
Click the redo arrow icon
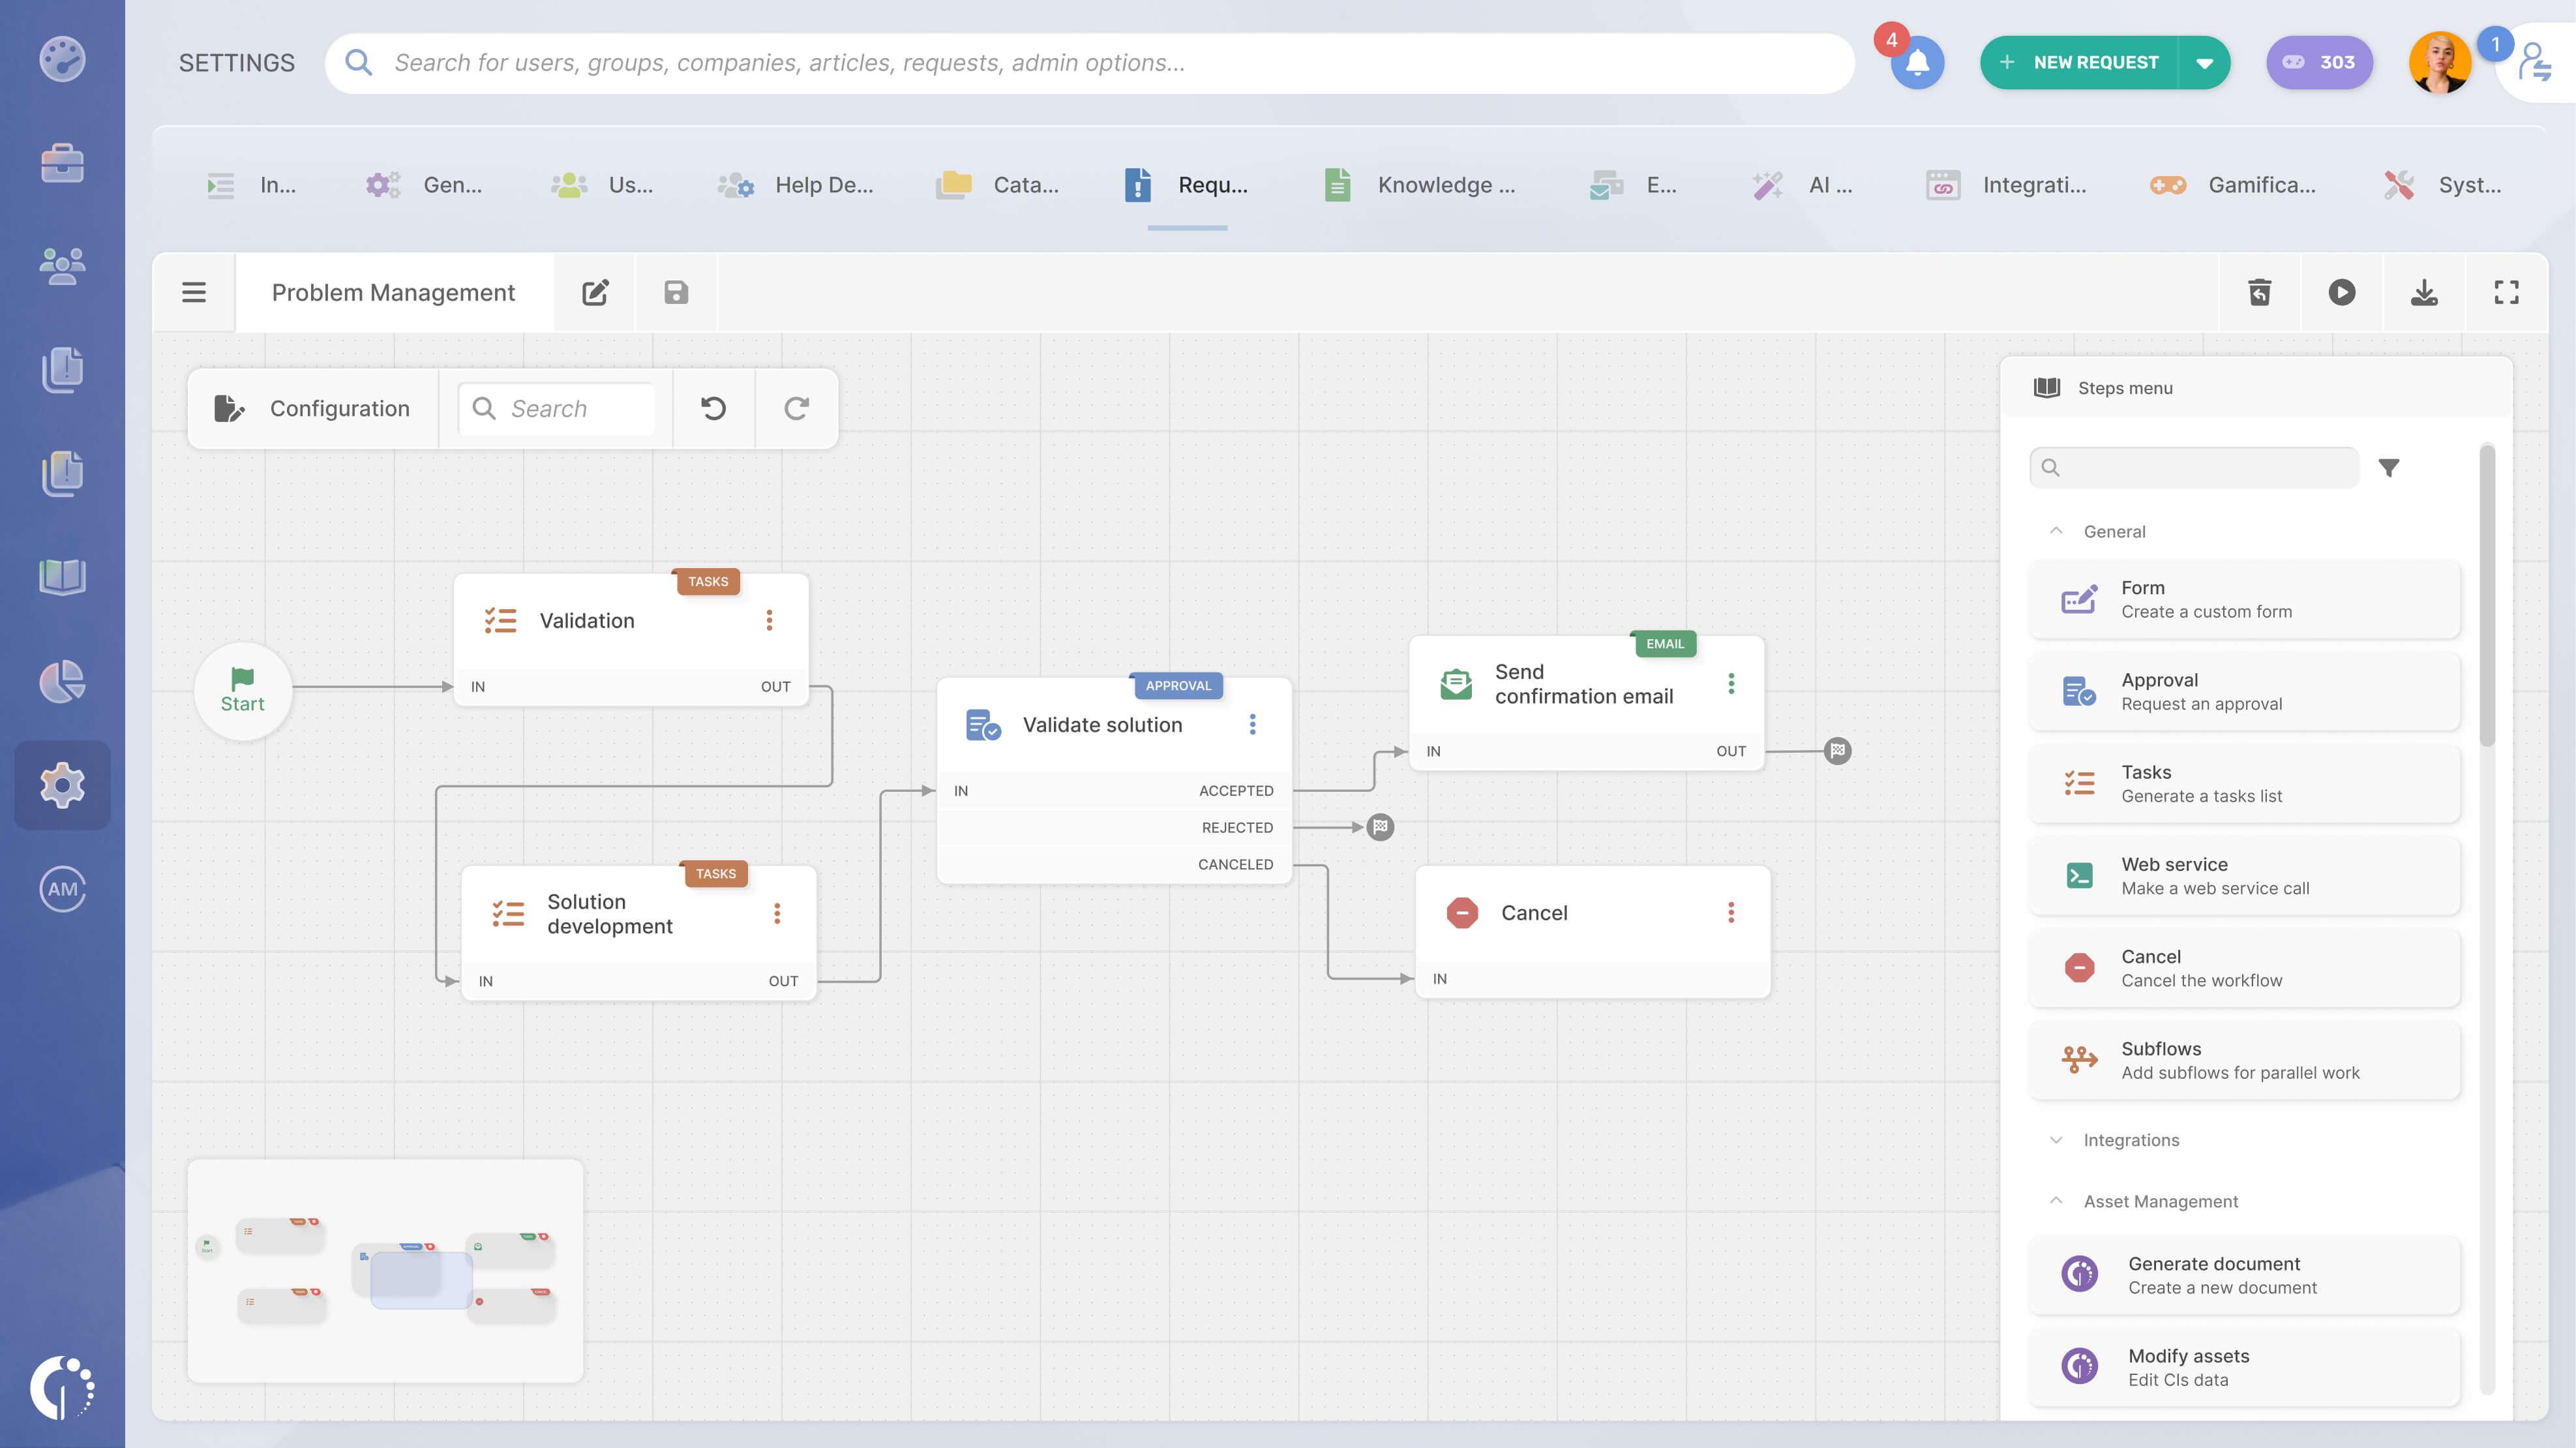[x=796, y=408]
